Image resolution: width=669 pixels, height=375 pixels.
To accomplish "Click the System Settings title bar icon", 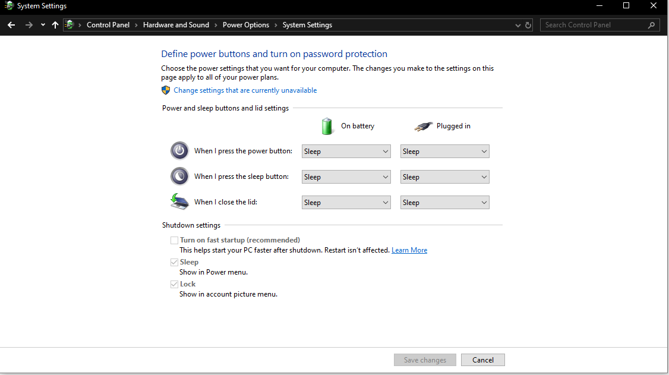I will [x=9, y=6].
